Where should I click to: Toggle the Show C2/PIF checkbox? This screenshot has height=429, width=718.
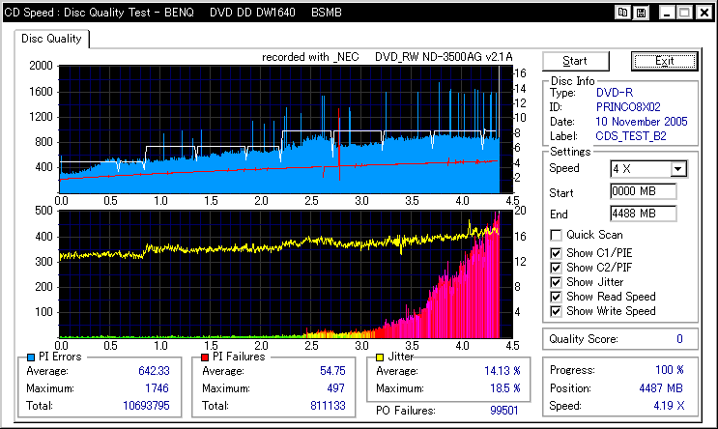[x=556, y=268]
